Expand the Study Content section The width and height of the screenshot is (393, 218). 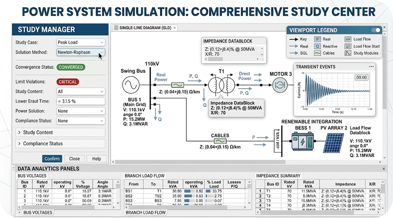[60, 132]
